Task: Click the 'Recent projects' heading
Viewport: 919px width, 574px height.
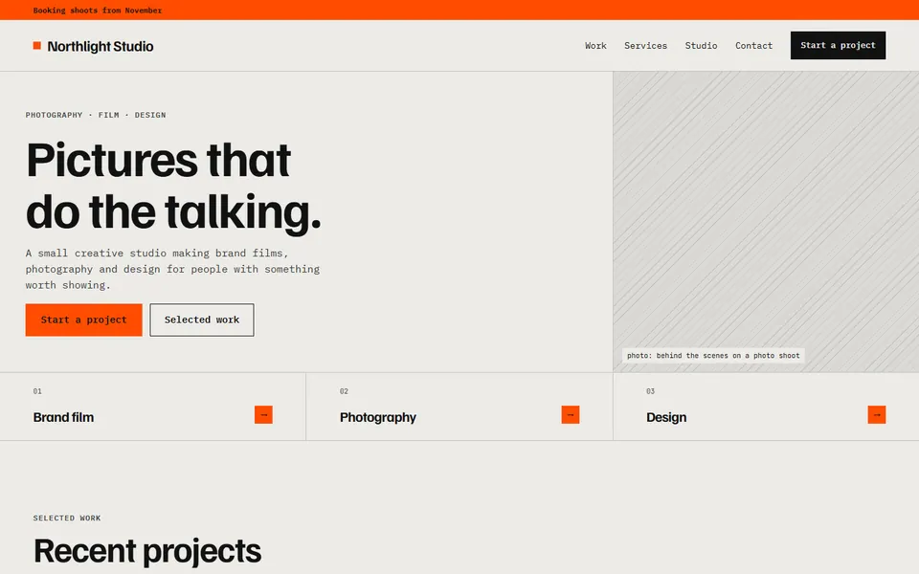Action: point(147,551)
